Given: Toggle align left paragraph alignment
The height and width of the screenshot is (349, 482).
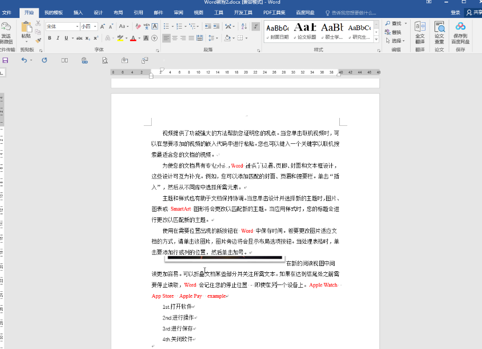Looking at the screenshot, I should [x=166, y=38].
